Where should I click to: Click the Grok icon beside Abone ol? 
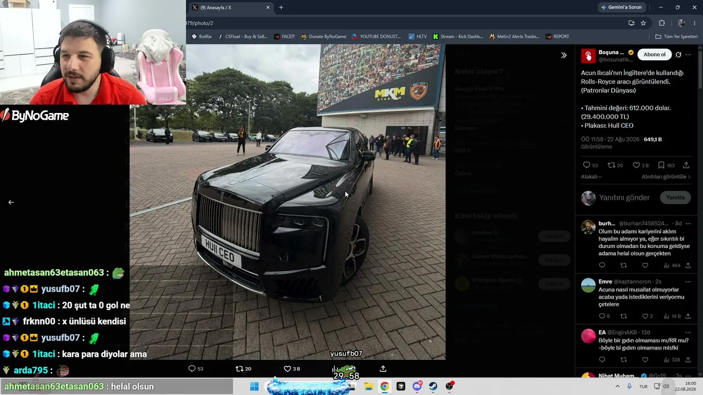pos(678,55)
